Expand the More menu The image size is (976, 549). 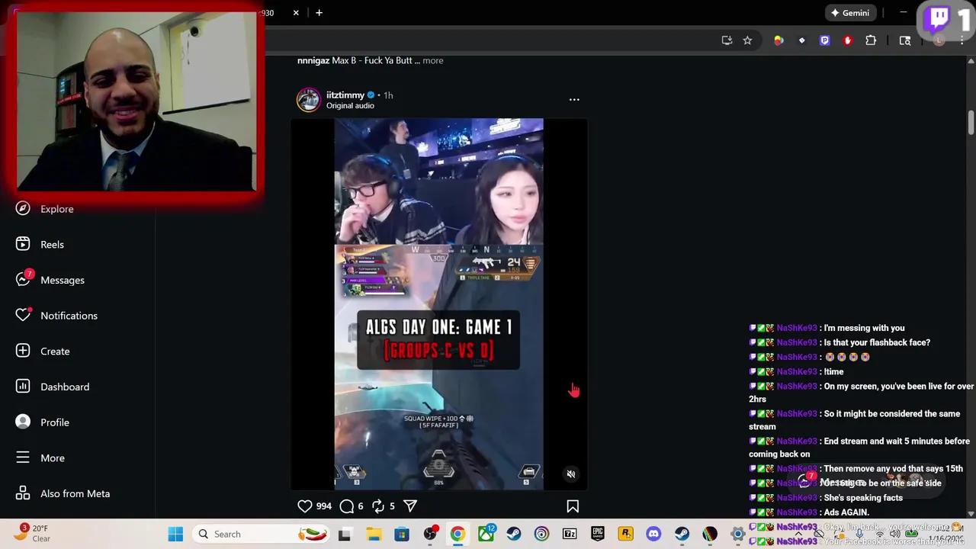click(x=41, y=458)
